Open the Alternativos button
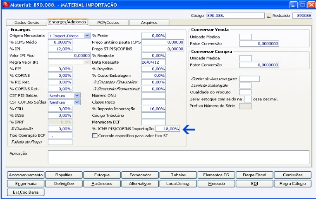The width and height of the screenshot is (316, 199). (140, 184)
